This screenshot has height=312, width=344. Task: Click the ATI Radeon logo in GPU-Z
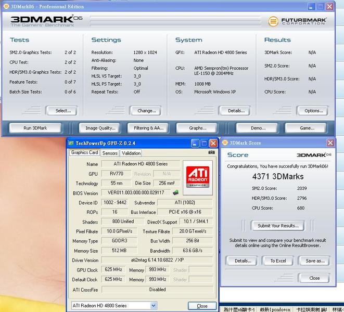198,178
